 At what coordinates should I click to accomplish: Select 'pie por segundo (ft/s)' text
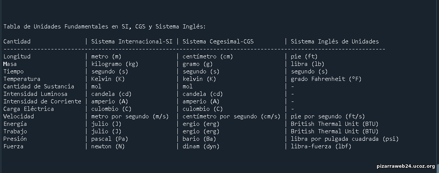[x=328, y=116]
